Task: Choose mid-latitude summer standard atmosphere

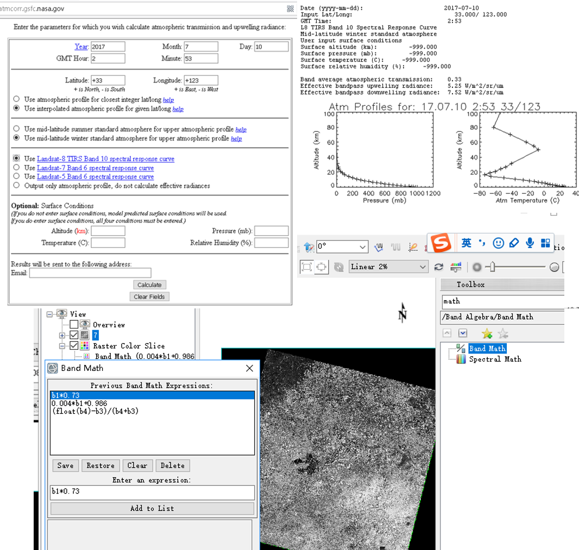Action: click(x=16, y=129)
